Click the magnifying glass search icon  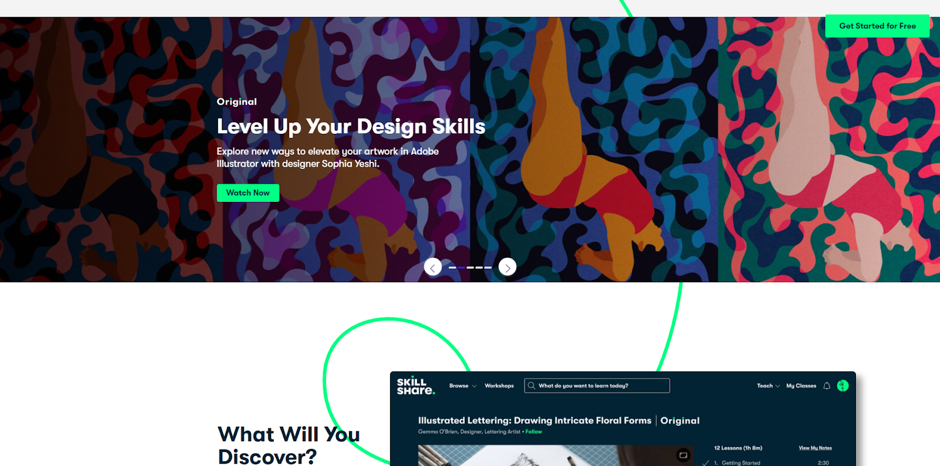tap(531, 386)
